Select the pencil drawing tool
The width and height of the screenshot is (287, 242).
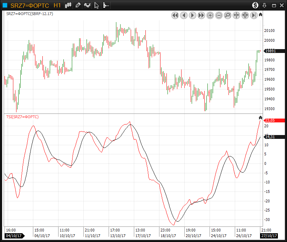coord(78,5)
